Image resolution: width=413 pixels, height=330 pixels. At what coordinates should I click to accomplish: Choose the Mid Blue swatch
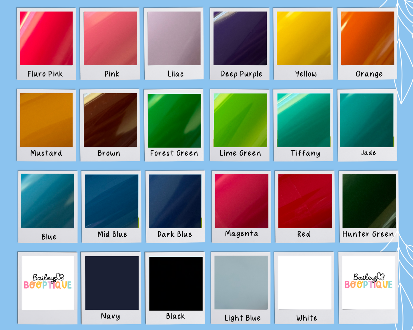(112, 201)
